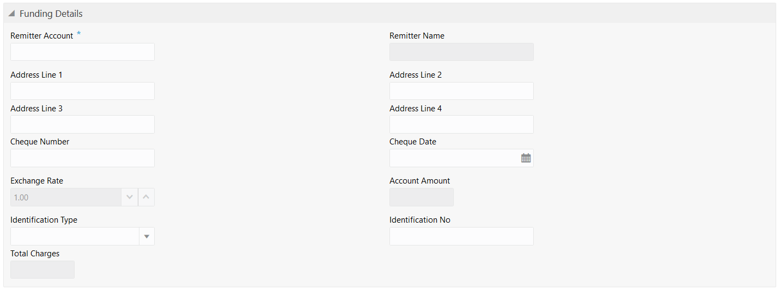Viewport: 780px width, 290px height.
Task: Select the Address Line 1 text box
Action: click(82, 91)
